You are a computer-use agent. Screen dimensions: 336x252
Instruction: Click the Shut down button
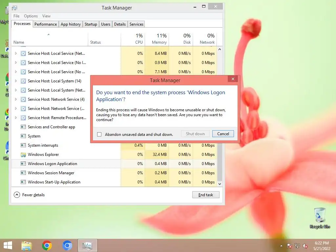pos(195,134)
